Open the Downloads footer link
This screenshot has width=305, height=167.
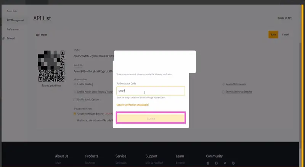click(x=121, y=163)
